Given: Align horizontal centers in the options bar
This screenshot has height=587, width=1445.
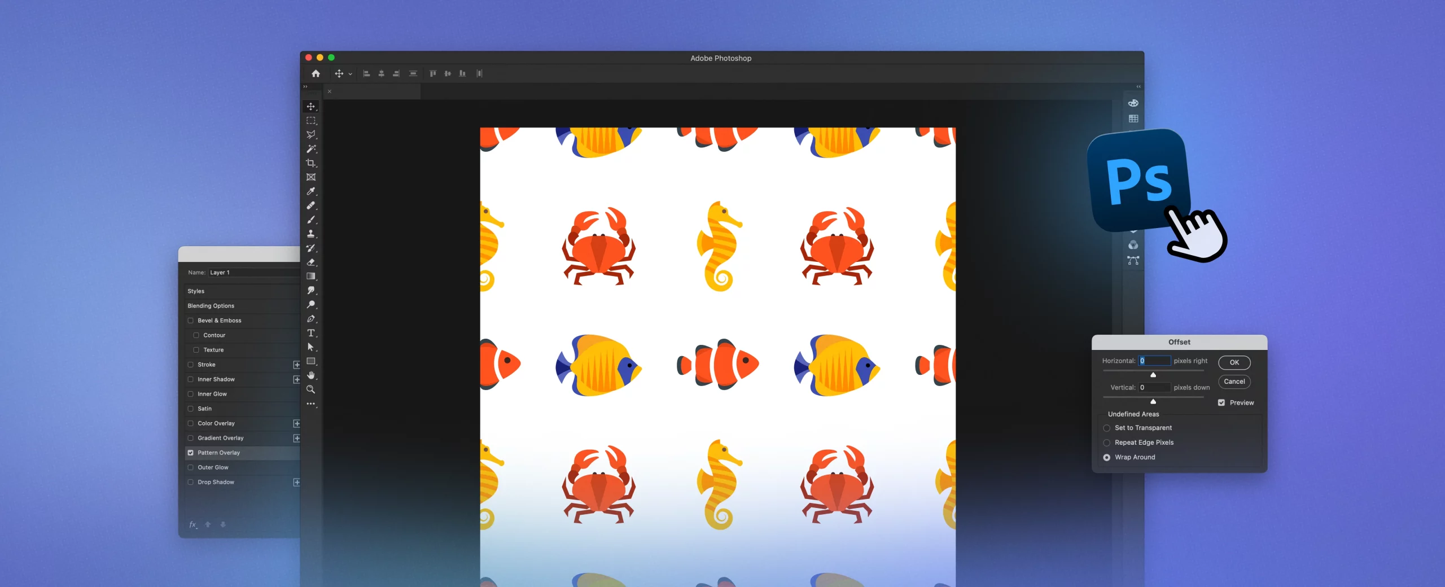Looking at the screenshot, I should [382, 73].
